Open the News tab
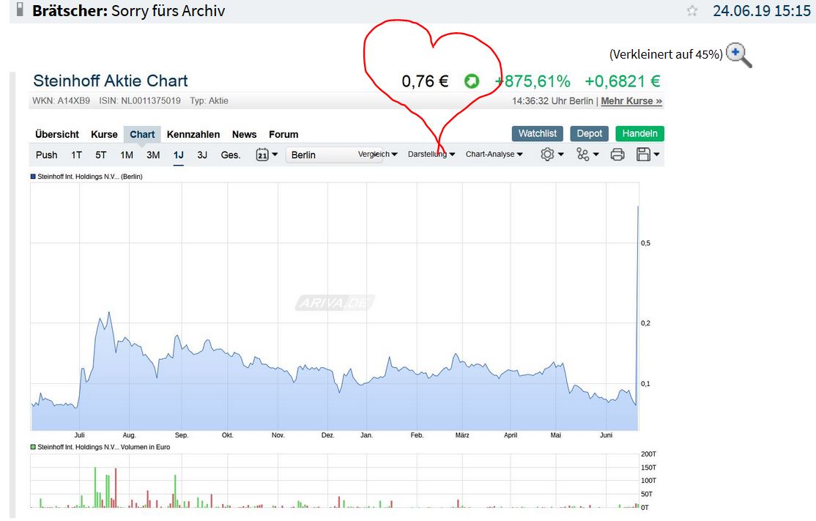The image size is (816, 521). coord(244,134)
